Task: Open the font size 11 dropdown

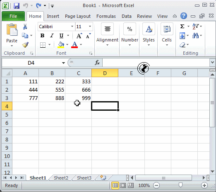Action: [90, 27]
